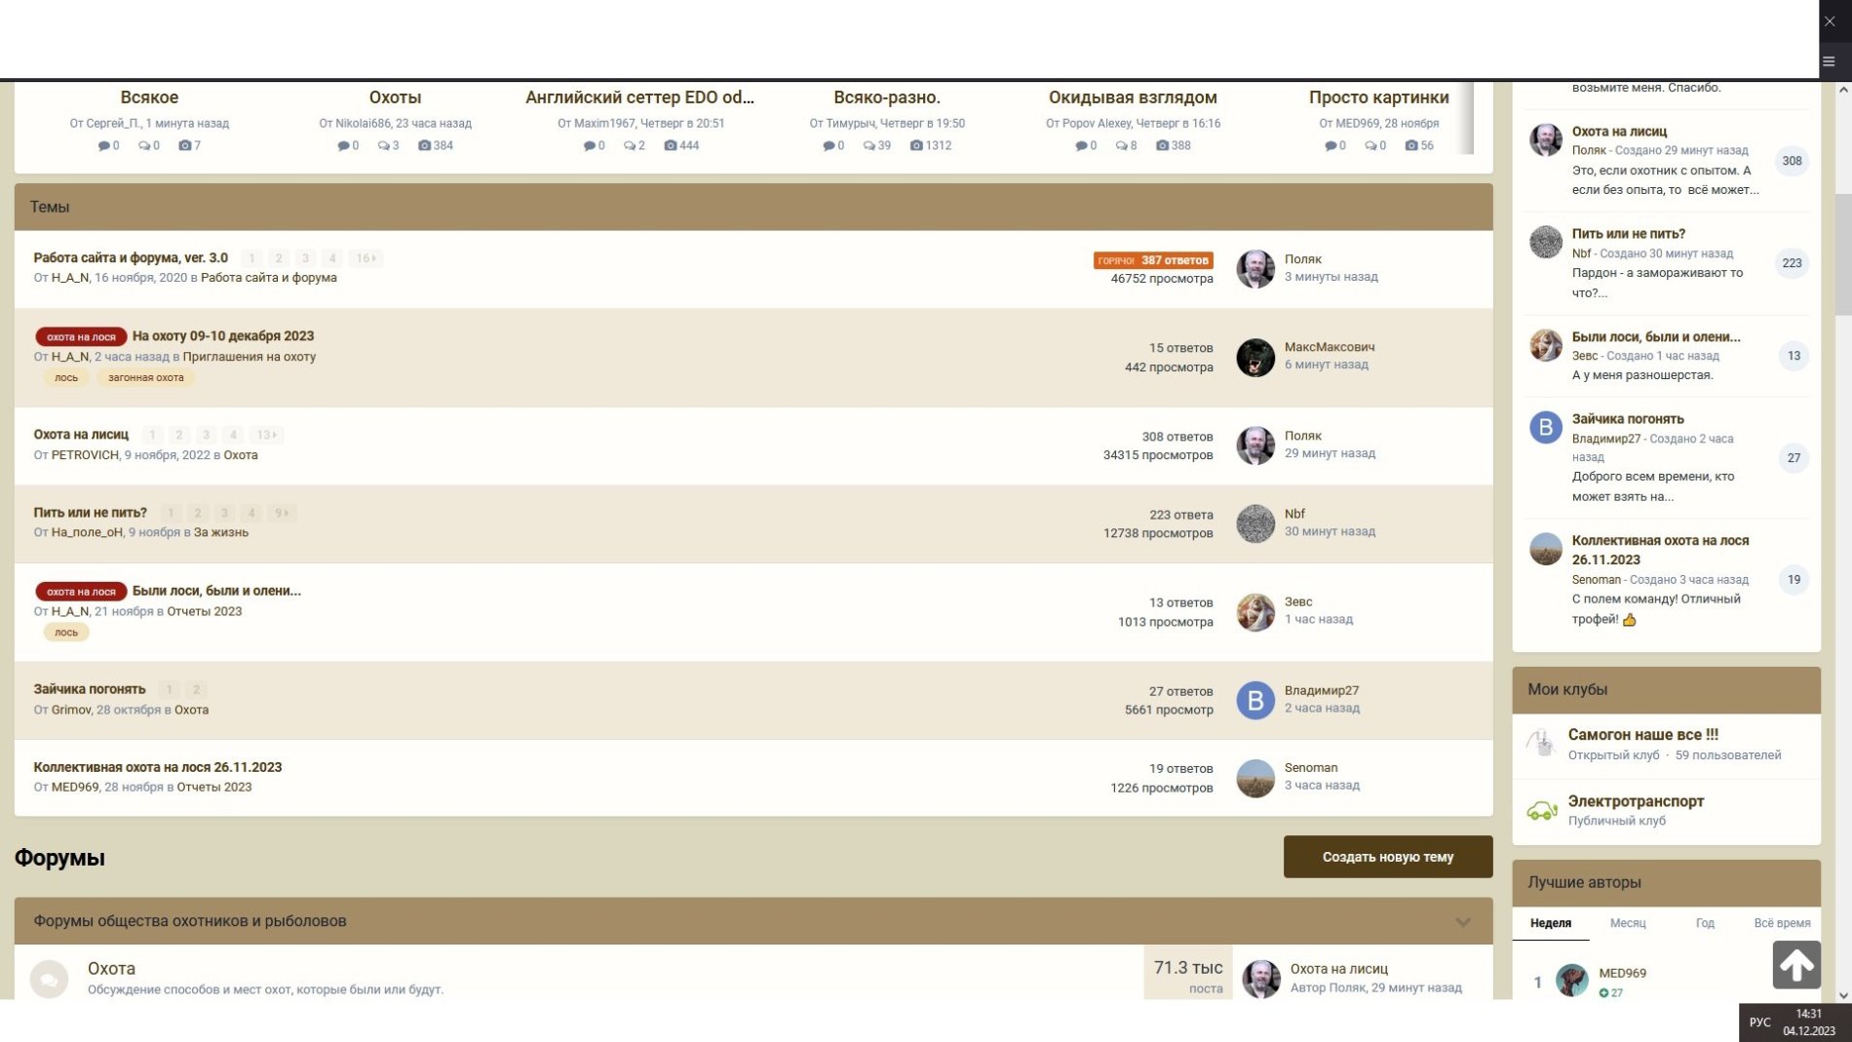Open the hamburger menu icon at top right
The width and height of the screenshot is (1852, 1042).
coord(1829,61)
